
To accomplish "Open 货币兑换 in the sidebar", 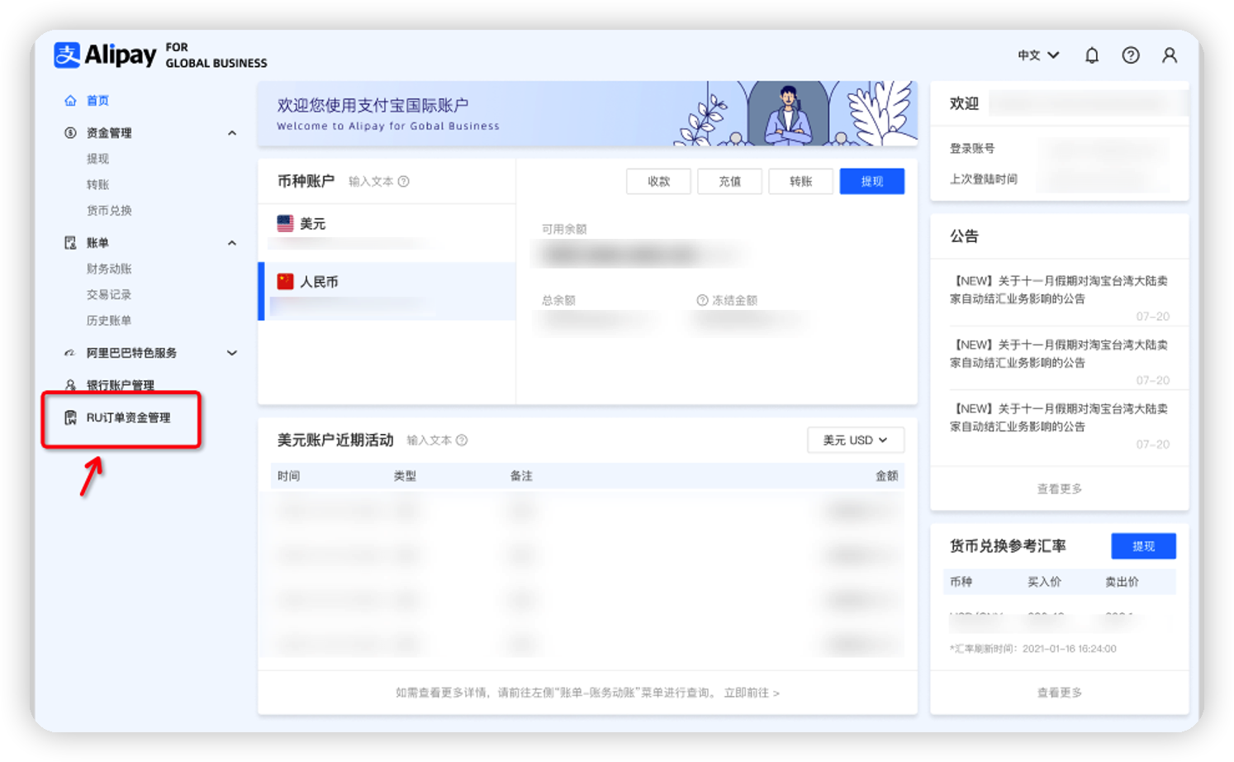I will pyautogui.click(x=109, y=211).
